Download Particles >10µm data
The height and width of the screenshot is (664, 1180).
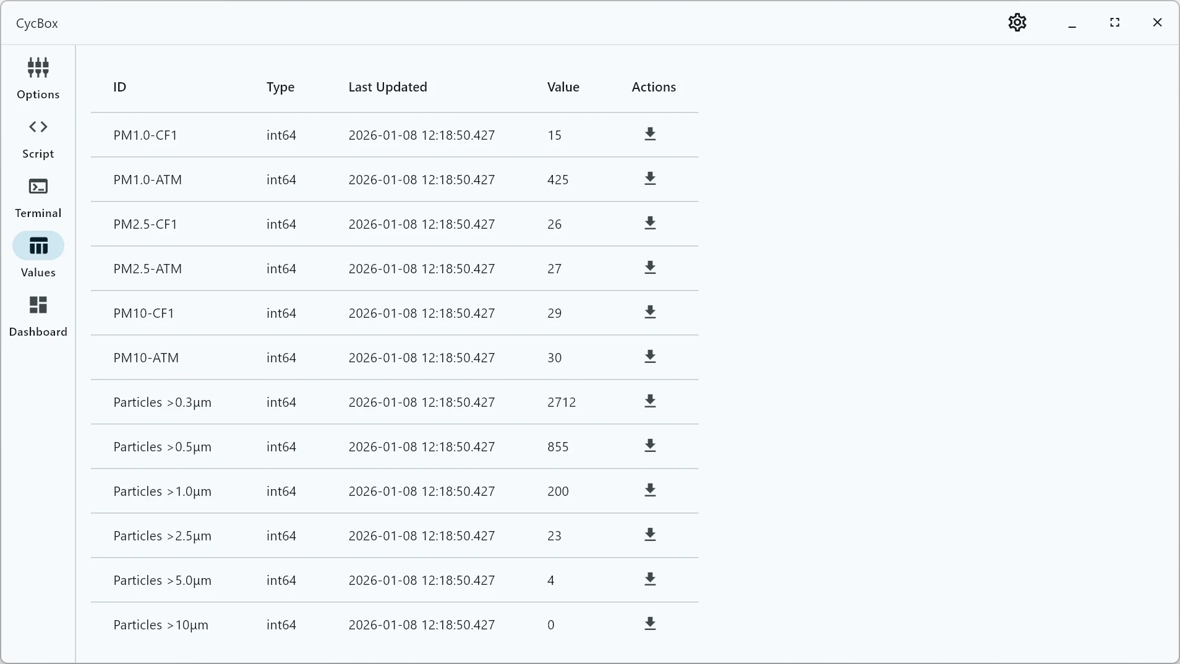[x=649, y=624]
